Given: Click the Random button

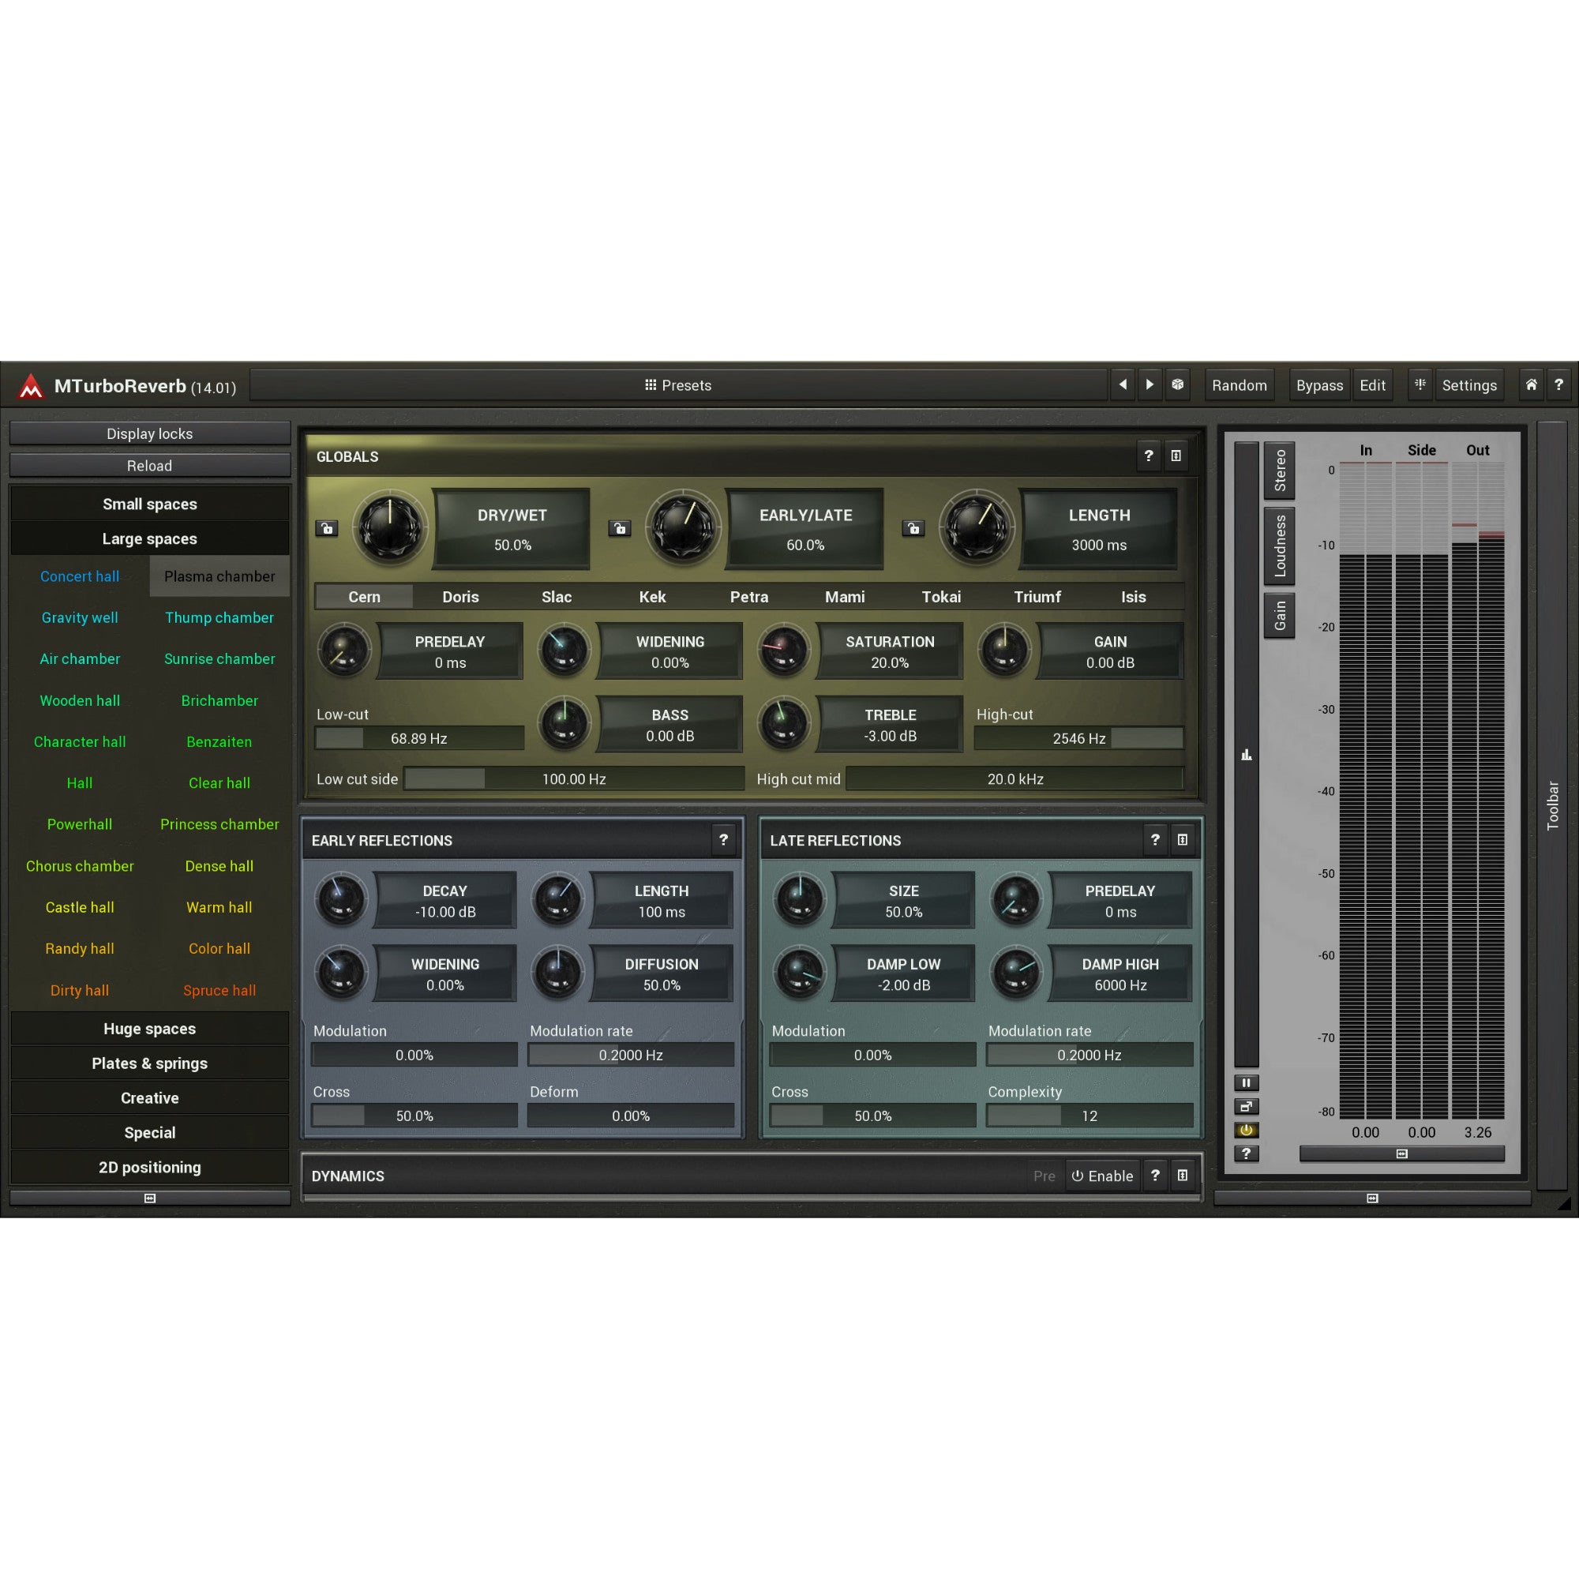Looking at the screenshot, I should point(1239,385).
